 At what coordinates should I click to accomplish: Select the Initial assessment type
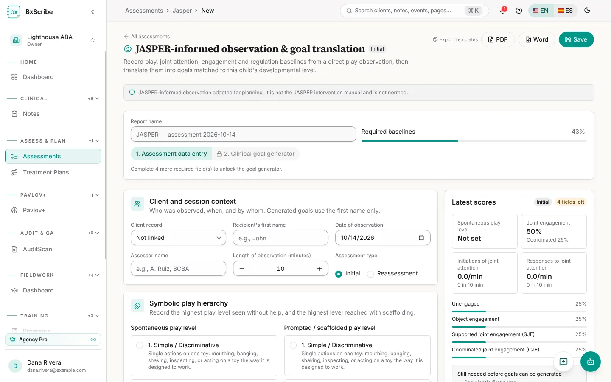(339, 274)
